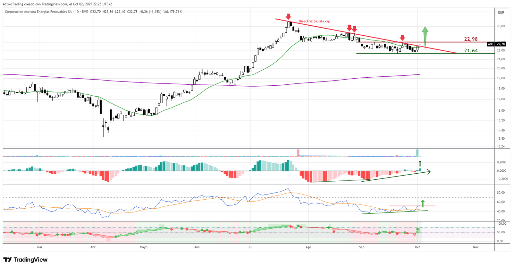This screenshot has width=513, height=268.
Task: Click the TradingView logo
Action: tap(25, 260)
